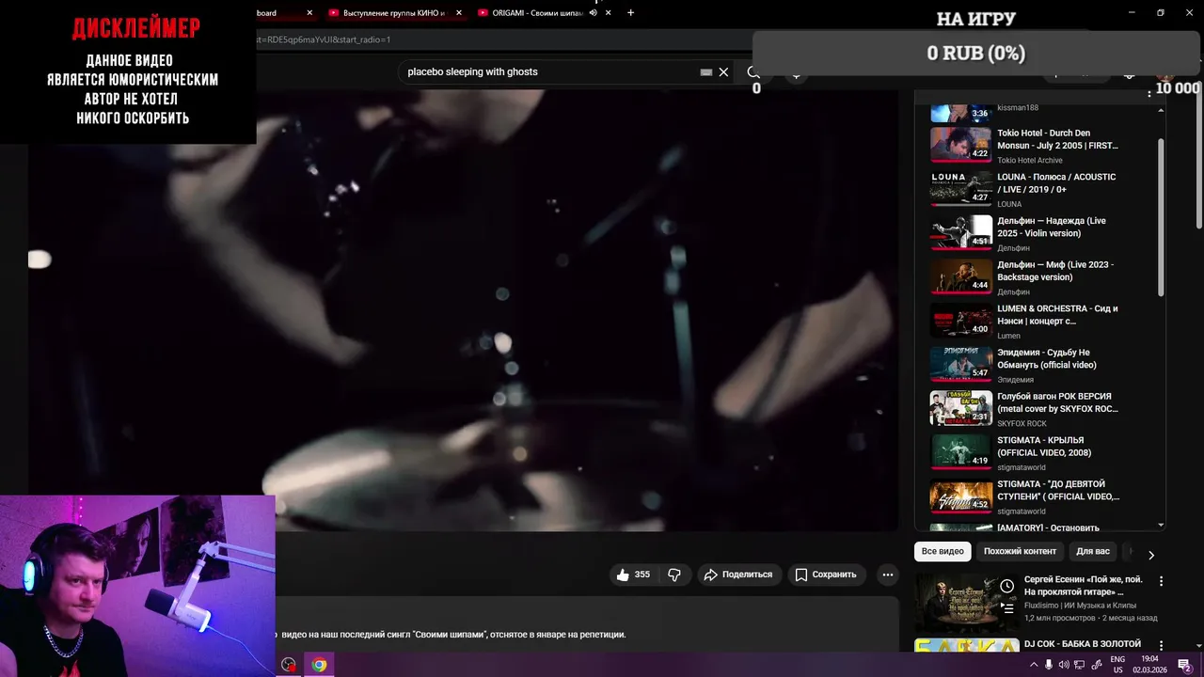Add Сергей Есенин video to Watch later
1204x677 pixels.
point(1007,586)
